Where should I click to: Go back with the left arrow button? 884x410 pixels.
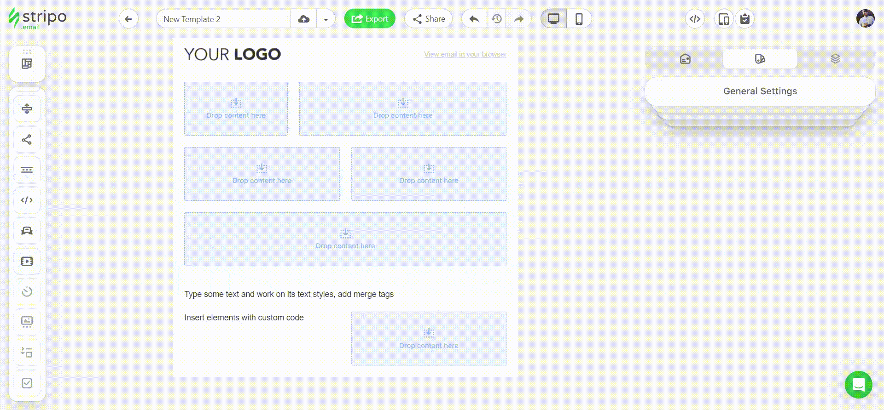tap(128, 19)
